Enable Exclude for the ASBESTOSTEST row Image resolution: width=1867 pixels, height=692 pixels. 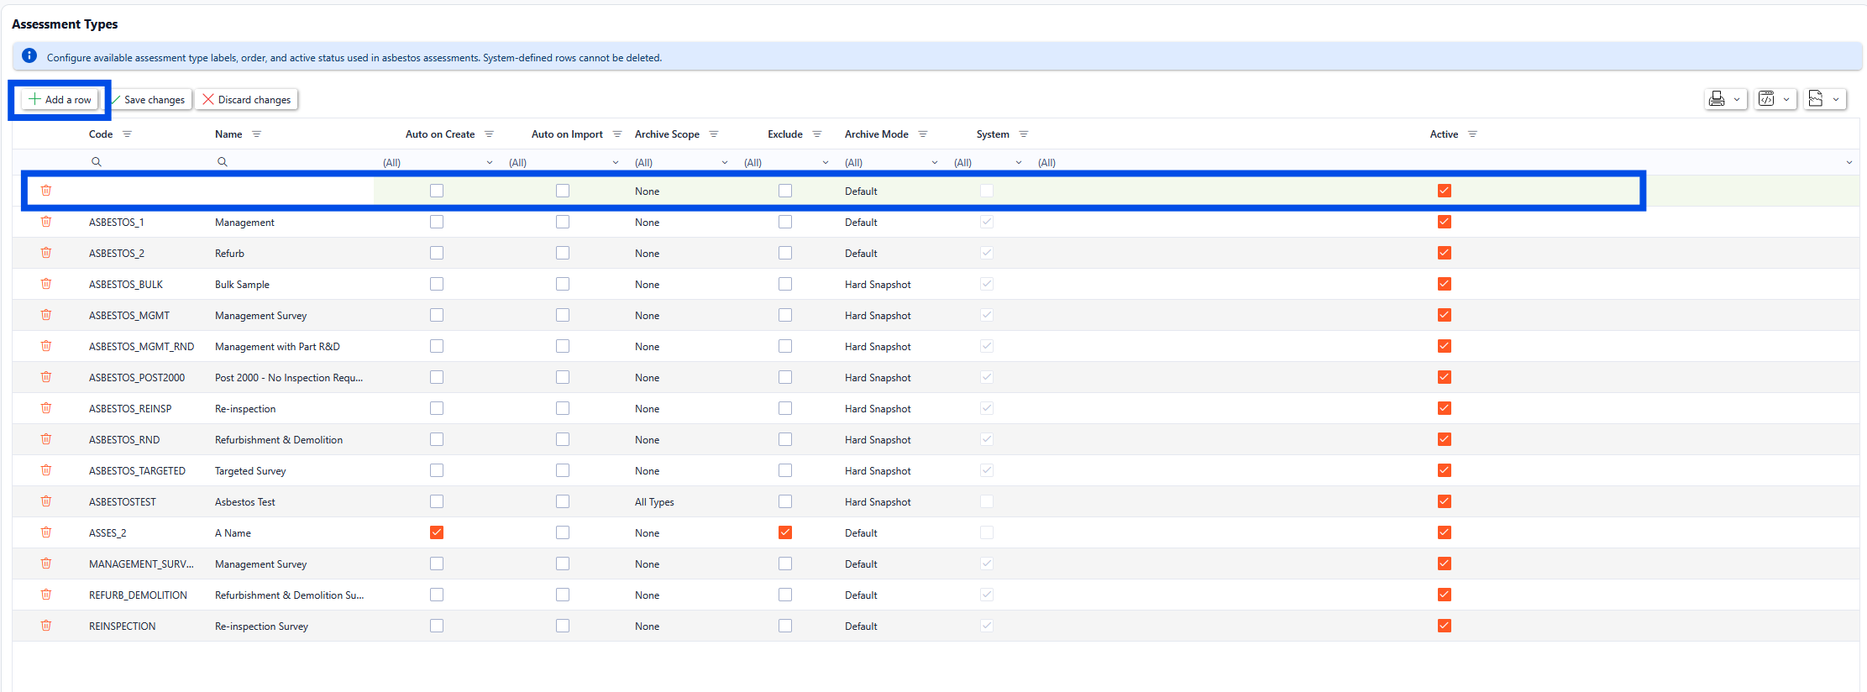[785, 501]
